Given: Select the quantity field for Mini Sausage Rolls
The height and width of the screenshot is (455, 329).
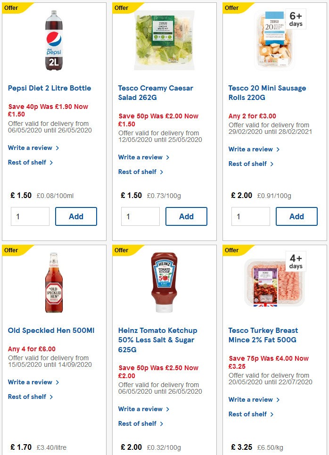Looking at the screenshot, I should click(250, 216).
